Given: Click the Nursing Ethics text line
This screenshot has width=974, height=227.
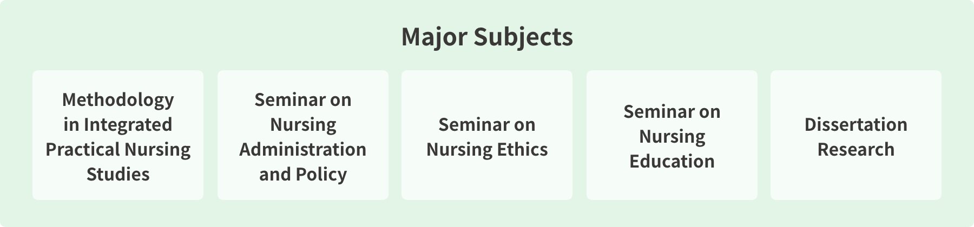Looking at the screenshot, I should pos(487,150).
